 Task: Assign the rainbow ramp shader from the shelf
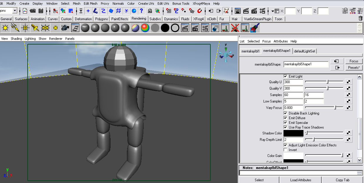[145, 28]
